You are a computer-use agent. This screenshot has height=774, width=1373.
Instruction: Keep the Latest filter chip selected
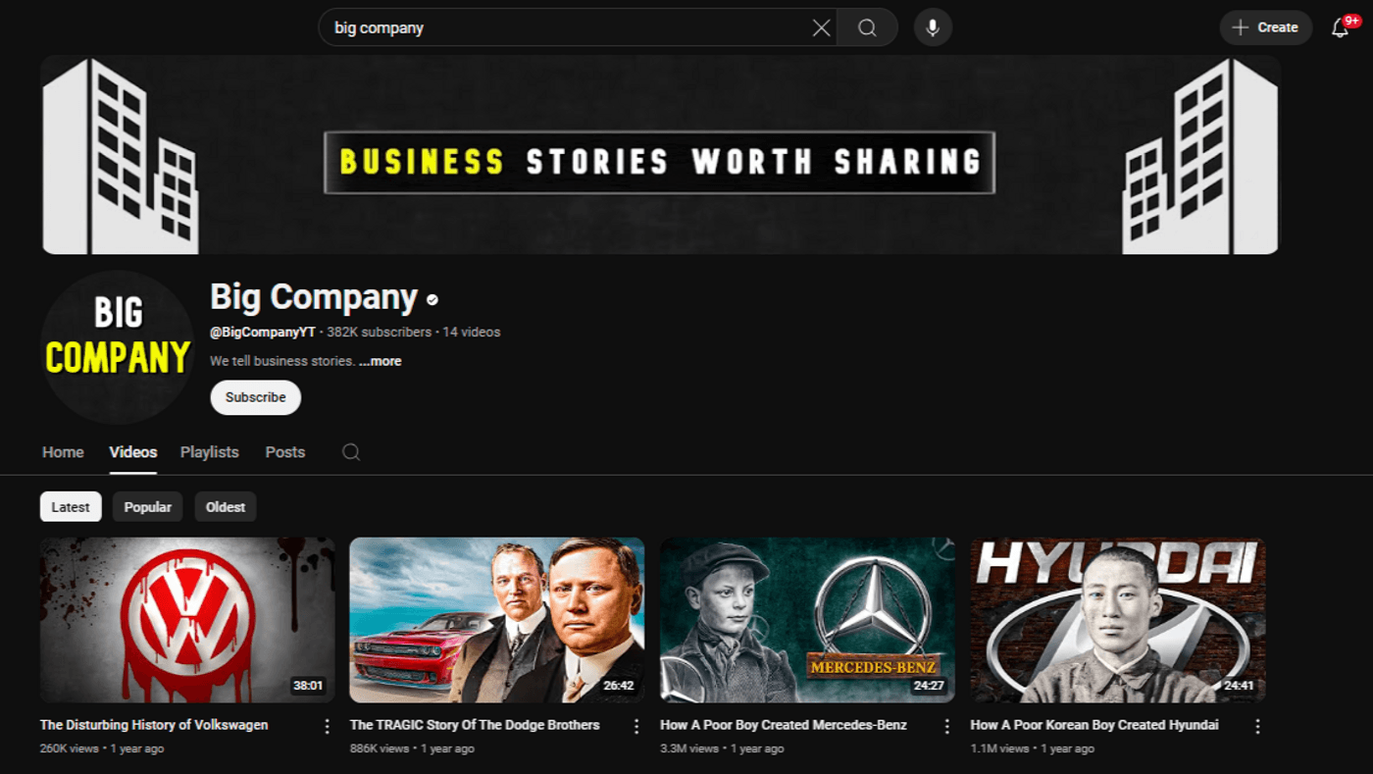pos(70,506)
